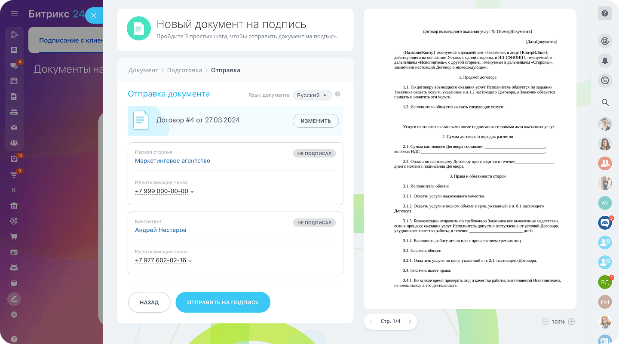The image size is (619, 344).
Task: Open the calendar icon in left sidebar
Action: tap(14, 81)
